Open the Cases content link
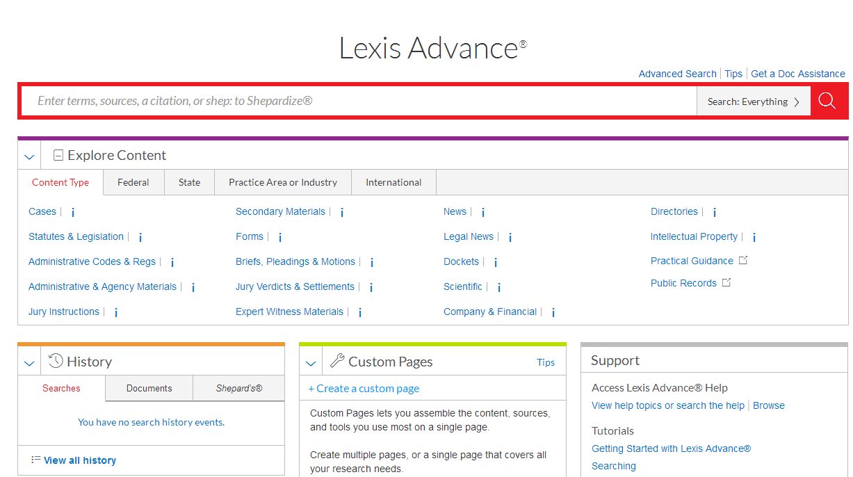 tap(42, 211)
